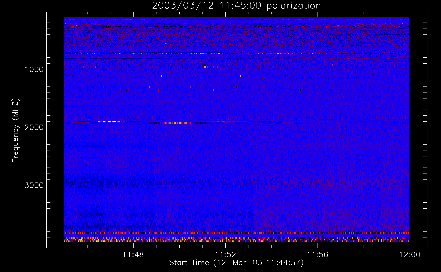
Task: Click the plot title '2003/03/12 11:45:00 polarization'
Action: click(236, 6)
